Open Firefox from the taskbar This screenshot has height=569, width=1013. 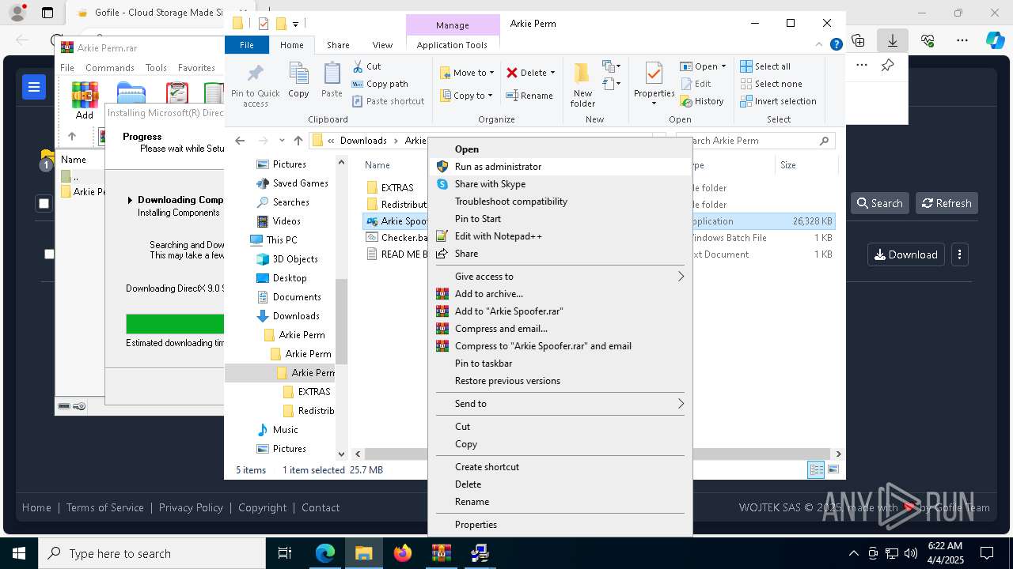coord(403,553)
